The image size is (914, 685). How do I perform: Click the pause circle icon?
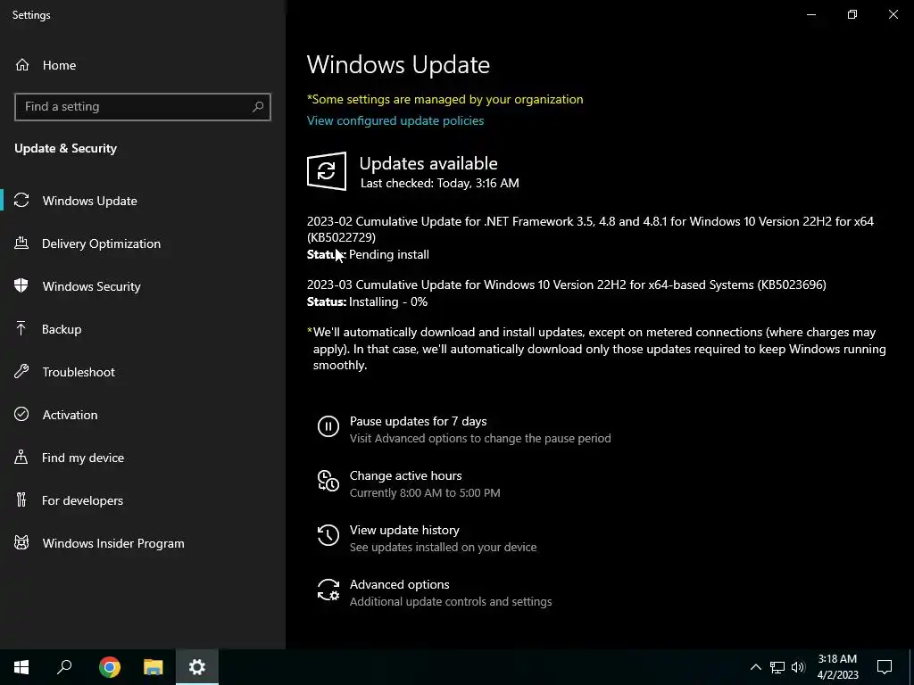tap(328, 426)
